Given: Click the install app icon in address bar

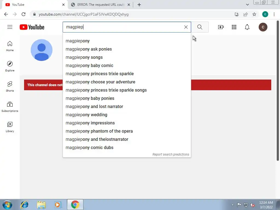Looking at the screenshot, I should pos(237,14).
